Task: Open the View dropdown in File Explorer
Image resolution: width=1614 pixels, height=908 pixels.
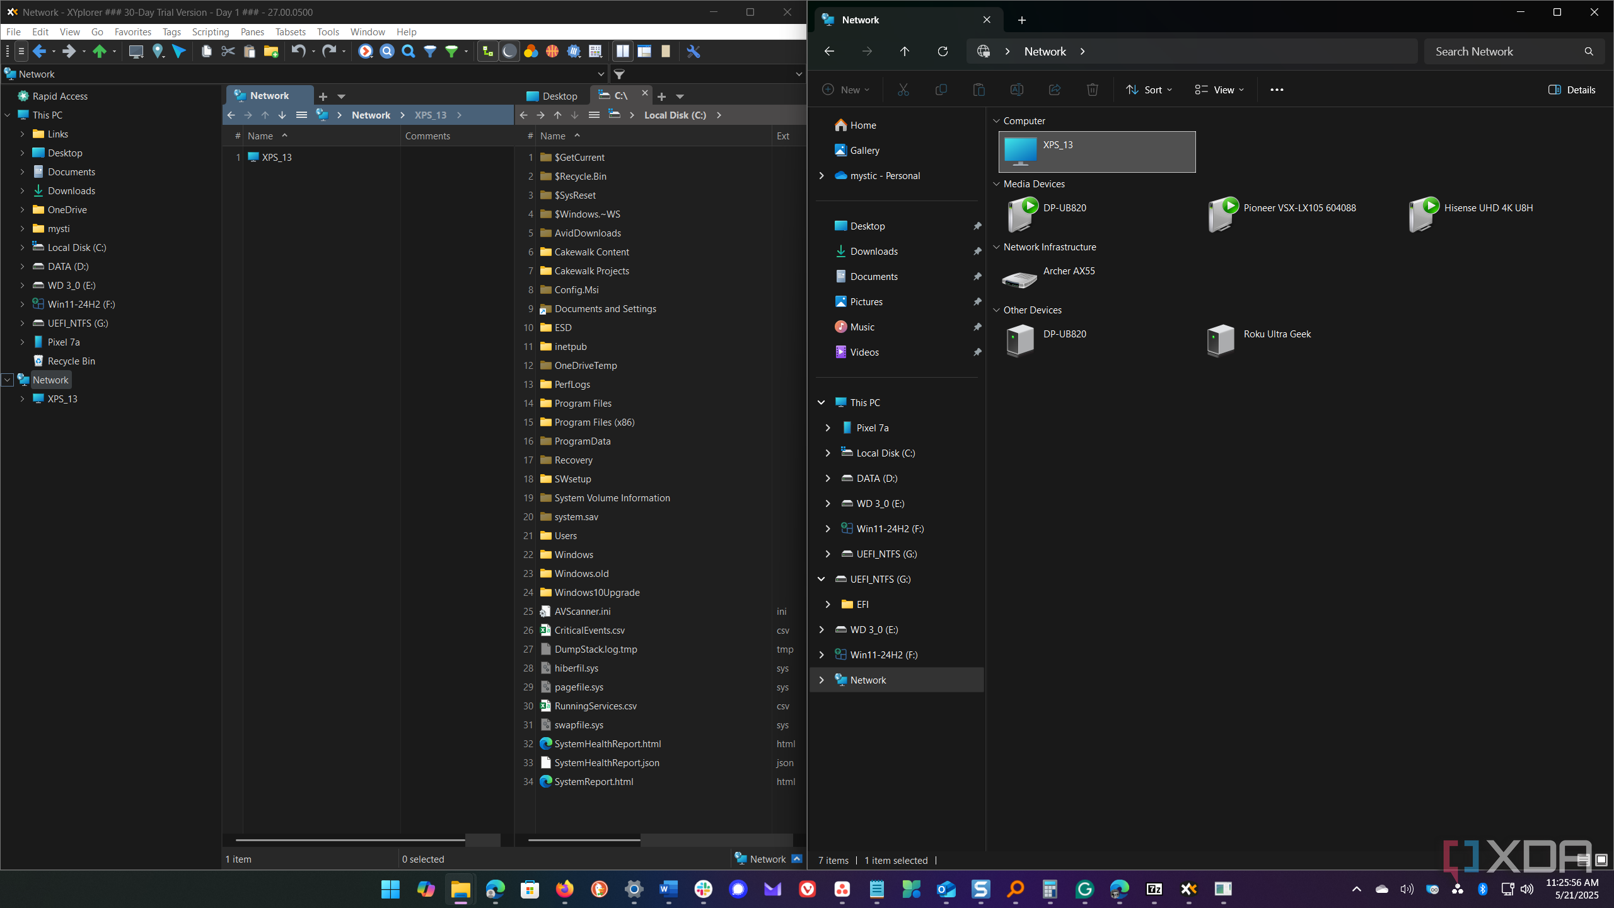Action: [1219, 90]
